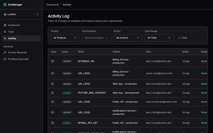Select the Activity sidebar item
213x133 pixels.
tap(21, 38)
